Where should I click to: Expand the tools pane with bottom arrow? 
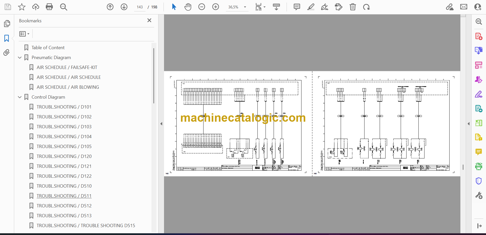[479, 226]
